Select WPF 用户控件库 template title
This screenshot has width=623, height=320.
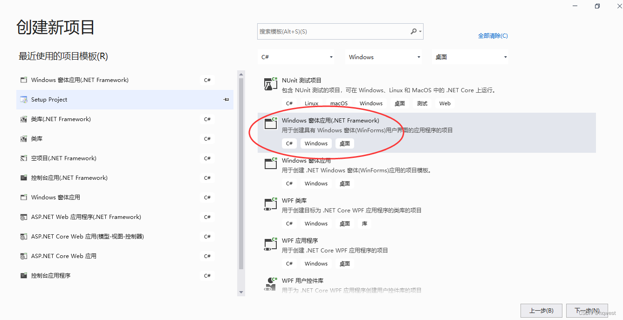coord(302,280)
